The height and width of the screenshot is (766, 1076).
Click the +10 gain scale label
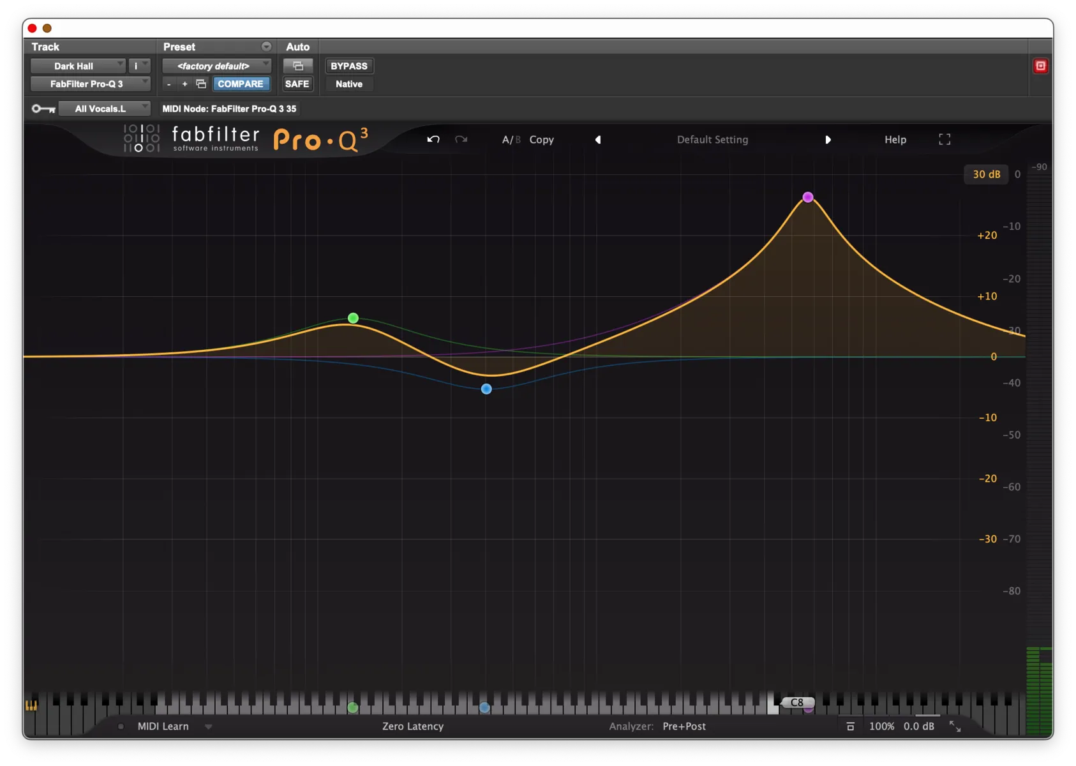pos(987,296)
